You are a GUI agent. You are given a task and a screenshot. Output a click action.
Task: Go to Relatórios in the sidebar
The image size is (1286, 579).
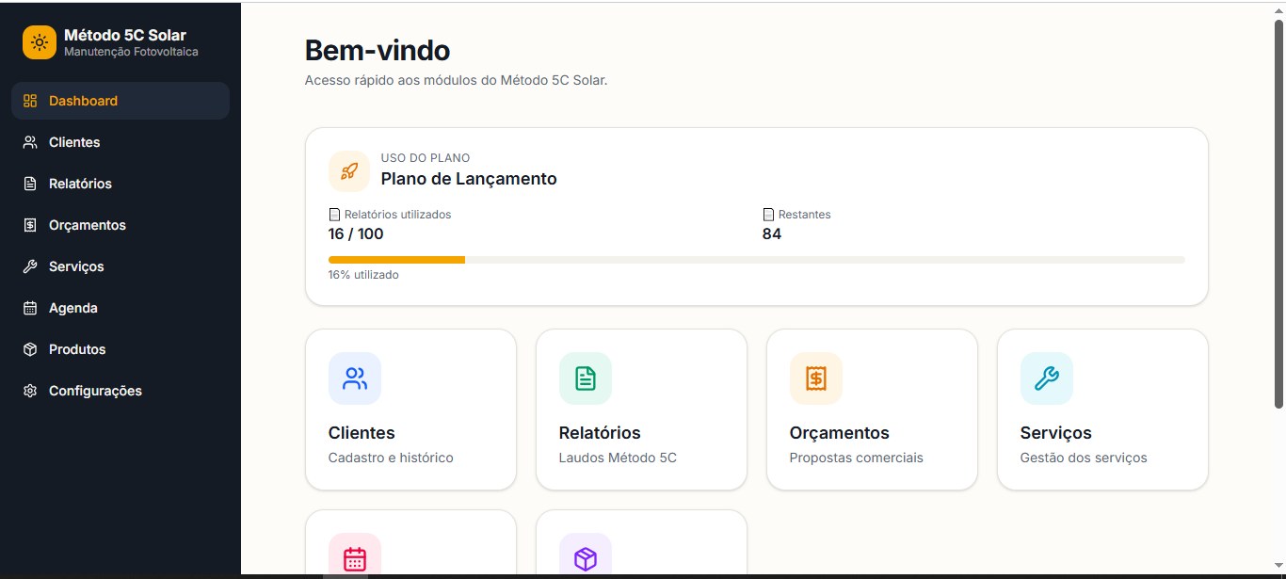(121, 184)
